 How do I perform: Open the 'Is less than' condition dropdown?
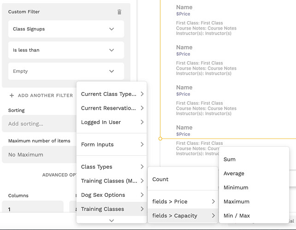tap(66, 50)
